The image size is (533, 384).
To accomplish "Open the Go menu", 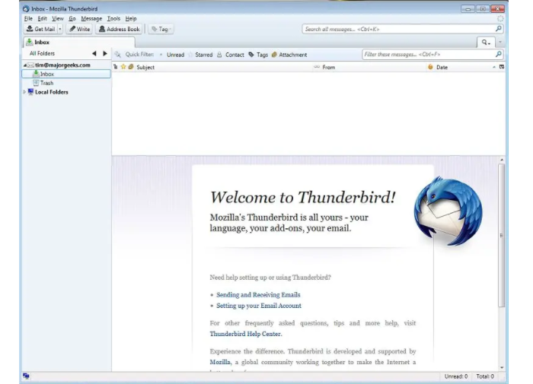I will (x=72, y=19).
